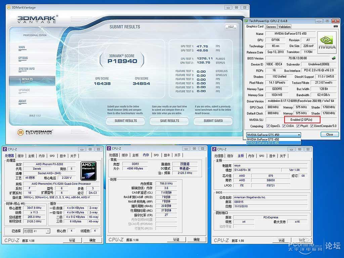The width and height of the screenshot is (344, 258).
Task: Open 处理器 tab in mainboard CPU-Z window
Action: [219, 156]
